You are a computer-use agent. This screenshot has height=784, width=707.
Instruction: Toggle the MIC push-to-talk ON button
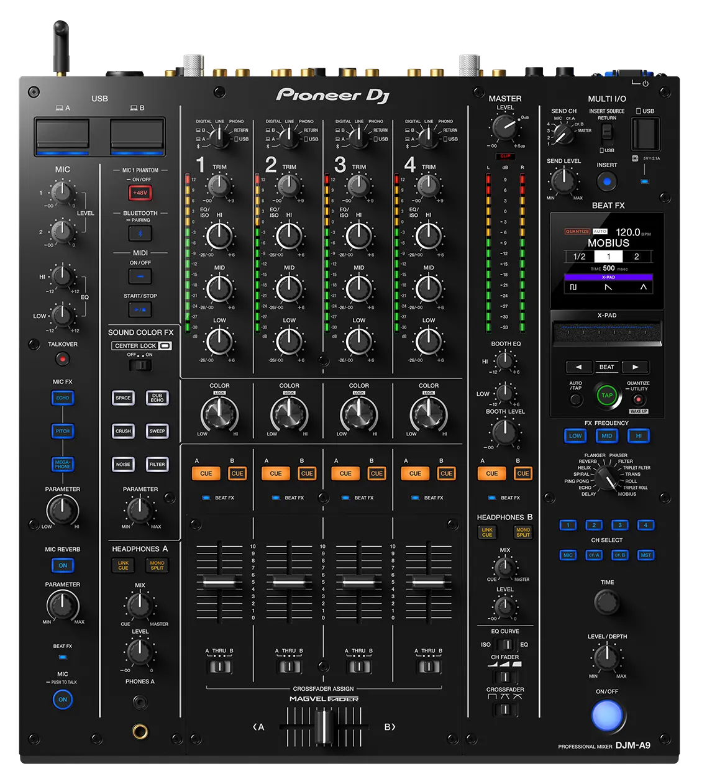pyautogui.click(x=63, y=700)
